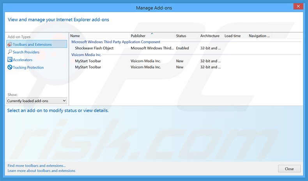The image size is (308, 181).
Task: Open Find more toolbars and extensions link
Action: [x=37, y=165]
